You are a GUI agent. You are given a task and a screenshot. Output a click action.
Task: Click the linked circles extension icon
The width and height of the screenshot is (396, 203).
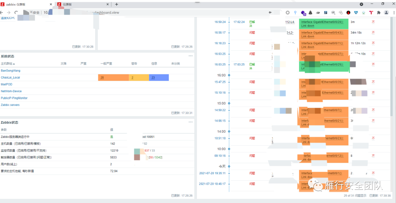pyautogui.click(x=341, y=12)
